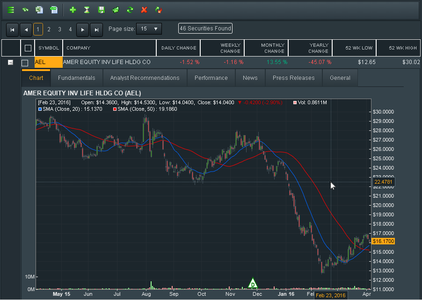Collapse the AEL row details
The image size is (422, 300).
pyautogui.click(x=10, y=62)
